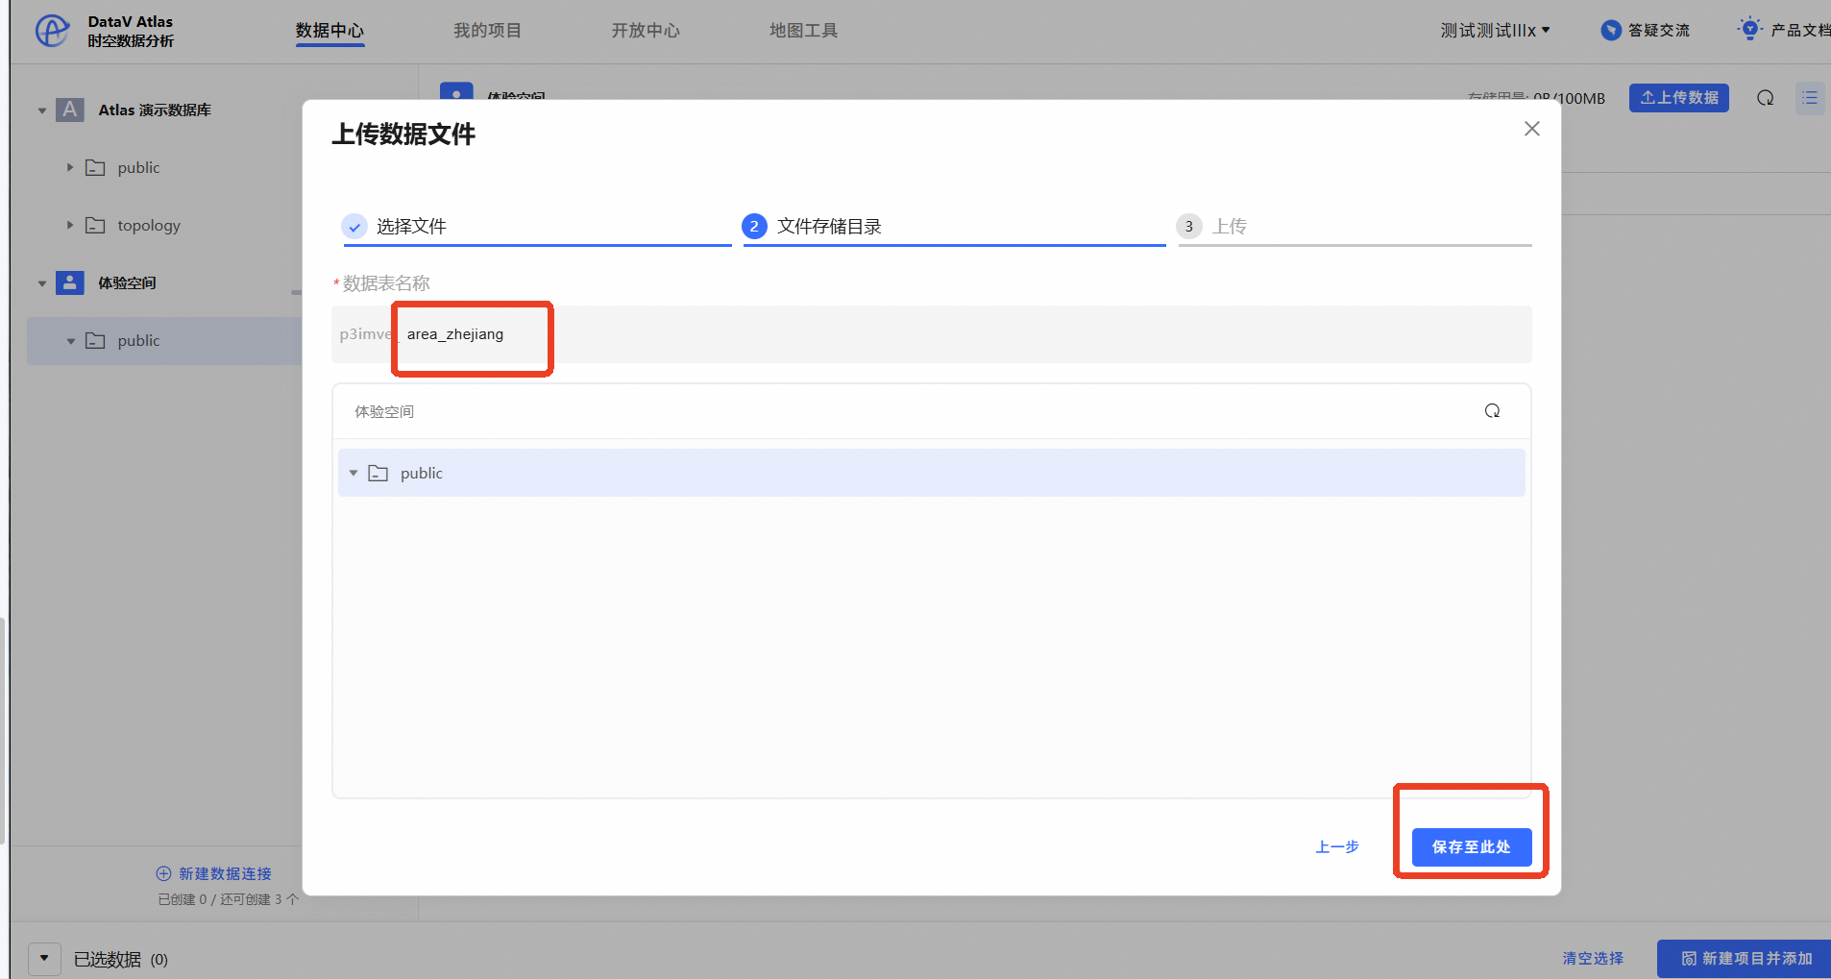Expand the topology folder arrow
Screen dimensions: 1831x979
[70, 225]
